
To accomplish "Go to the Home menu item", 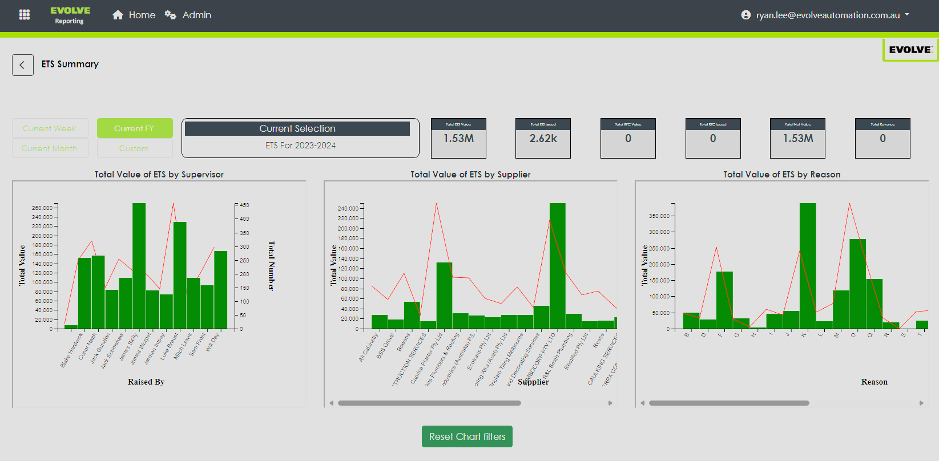I will [142, 15].
